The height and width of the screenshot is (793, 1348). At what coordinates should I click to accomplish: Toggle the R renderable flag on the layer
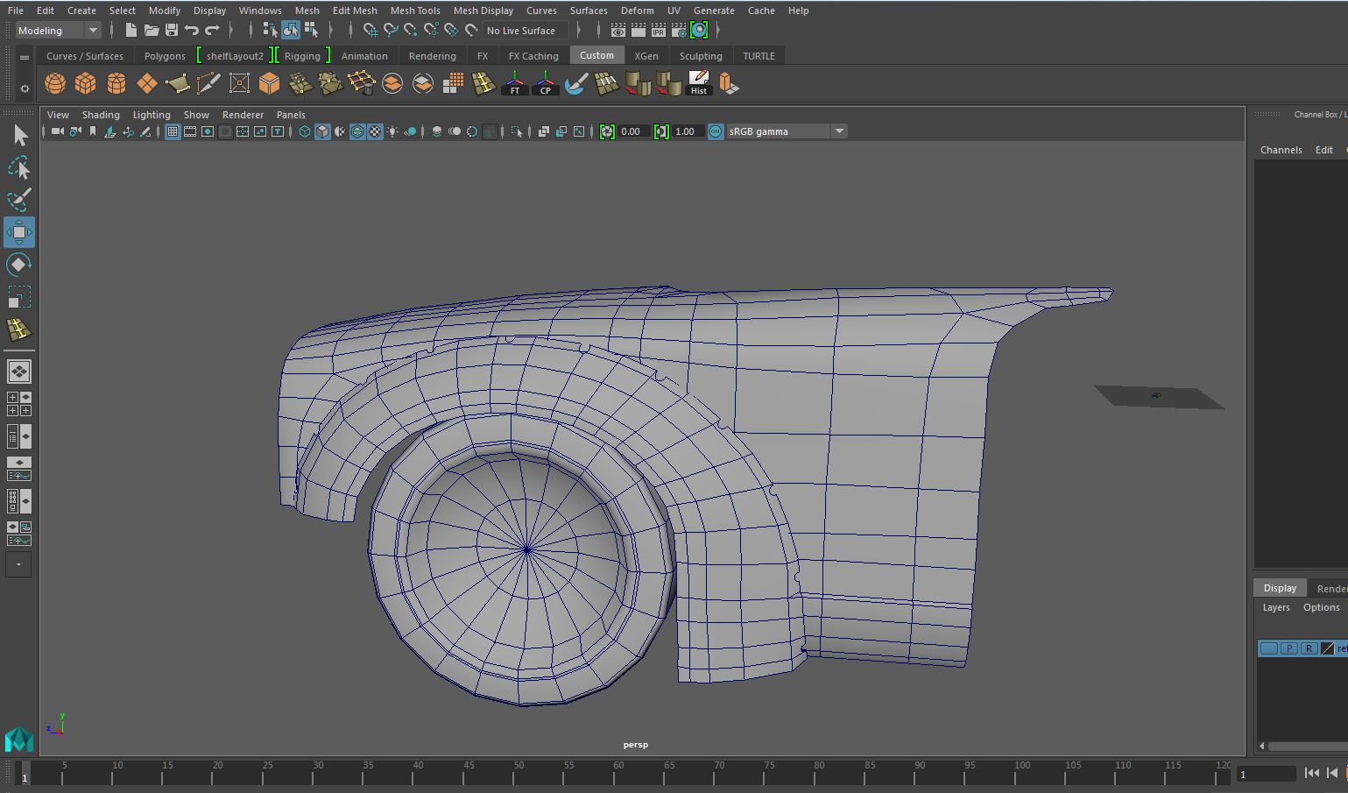[x=1309, y=648]
